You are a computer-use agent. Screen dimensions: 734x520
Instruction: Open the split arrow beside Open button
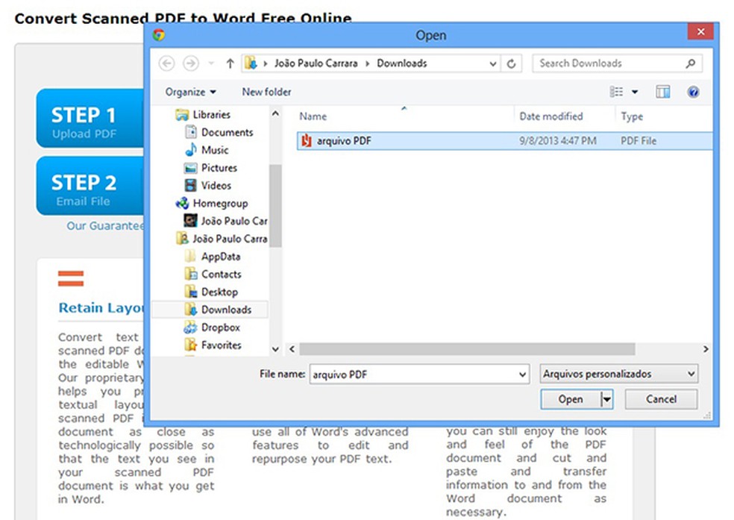point(607,399)
